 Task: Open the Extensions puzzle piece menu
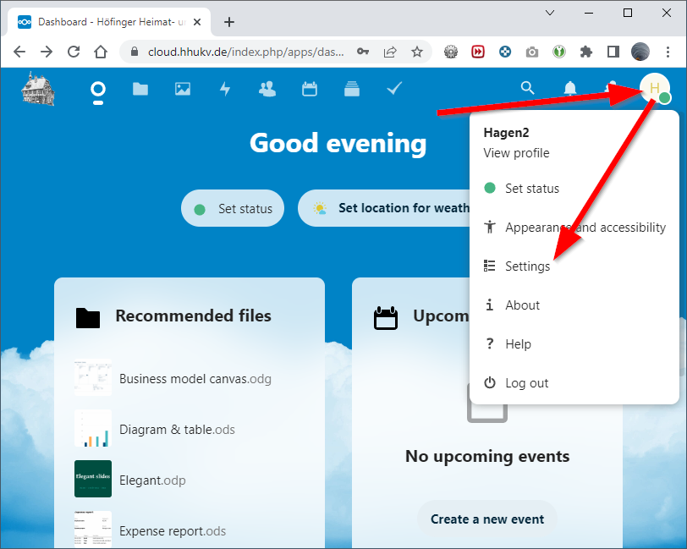[586, 52]
